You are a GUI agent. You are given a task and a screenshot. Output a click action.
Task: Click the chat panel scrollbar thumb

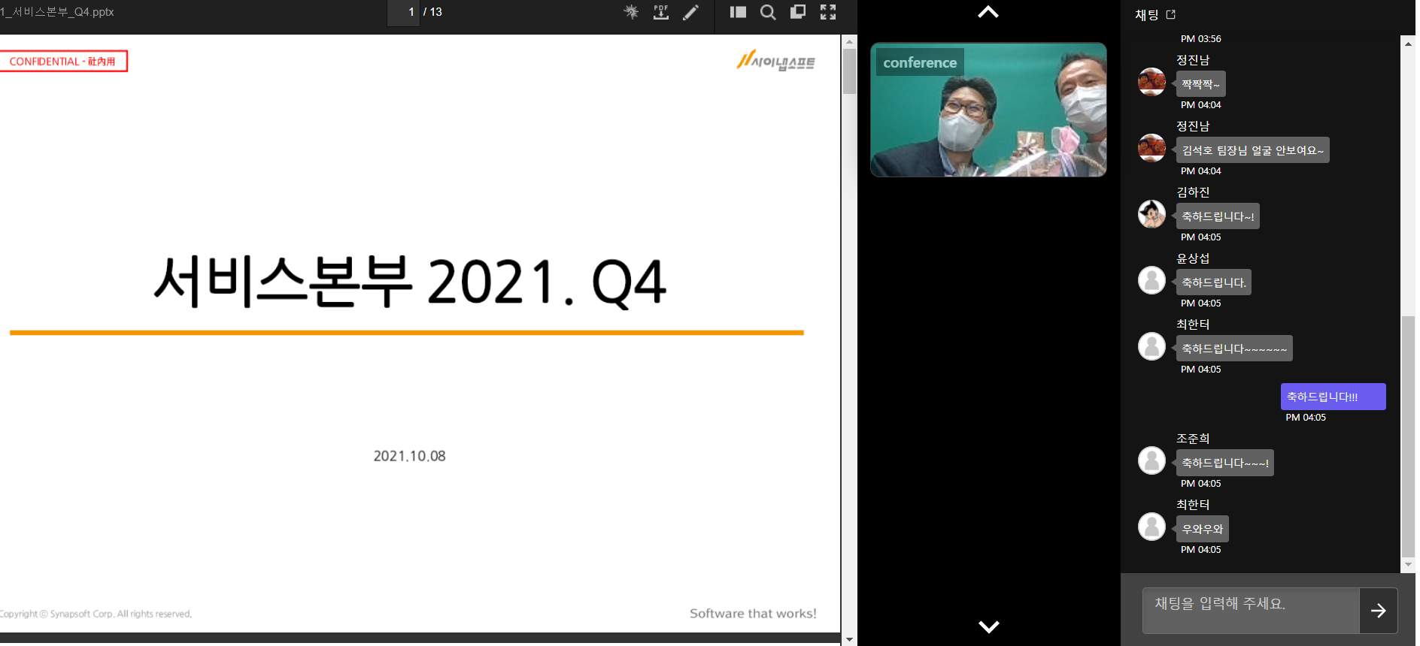point(1408,436)
